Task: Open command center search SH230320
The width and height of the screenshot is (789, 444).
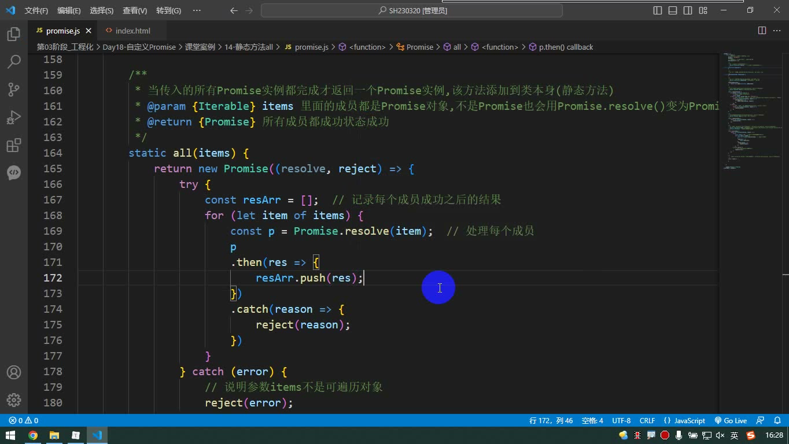Action: (x=412, y=10)
